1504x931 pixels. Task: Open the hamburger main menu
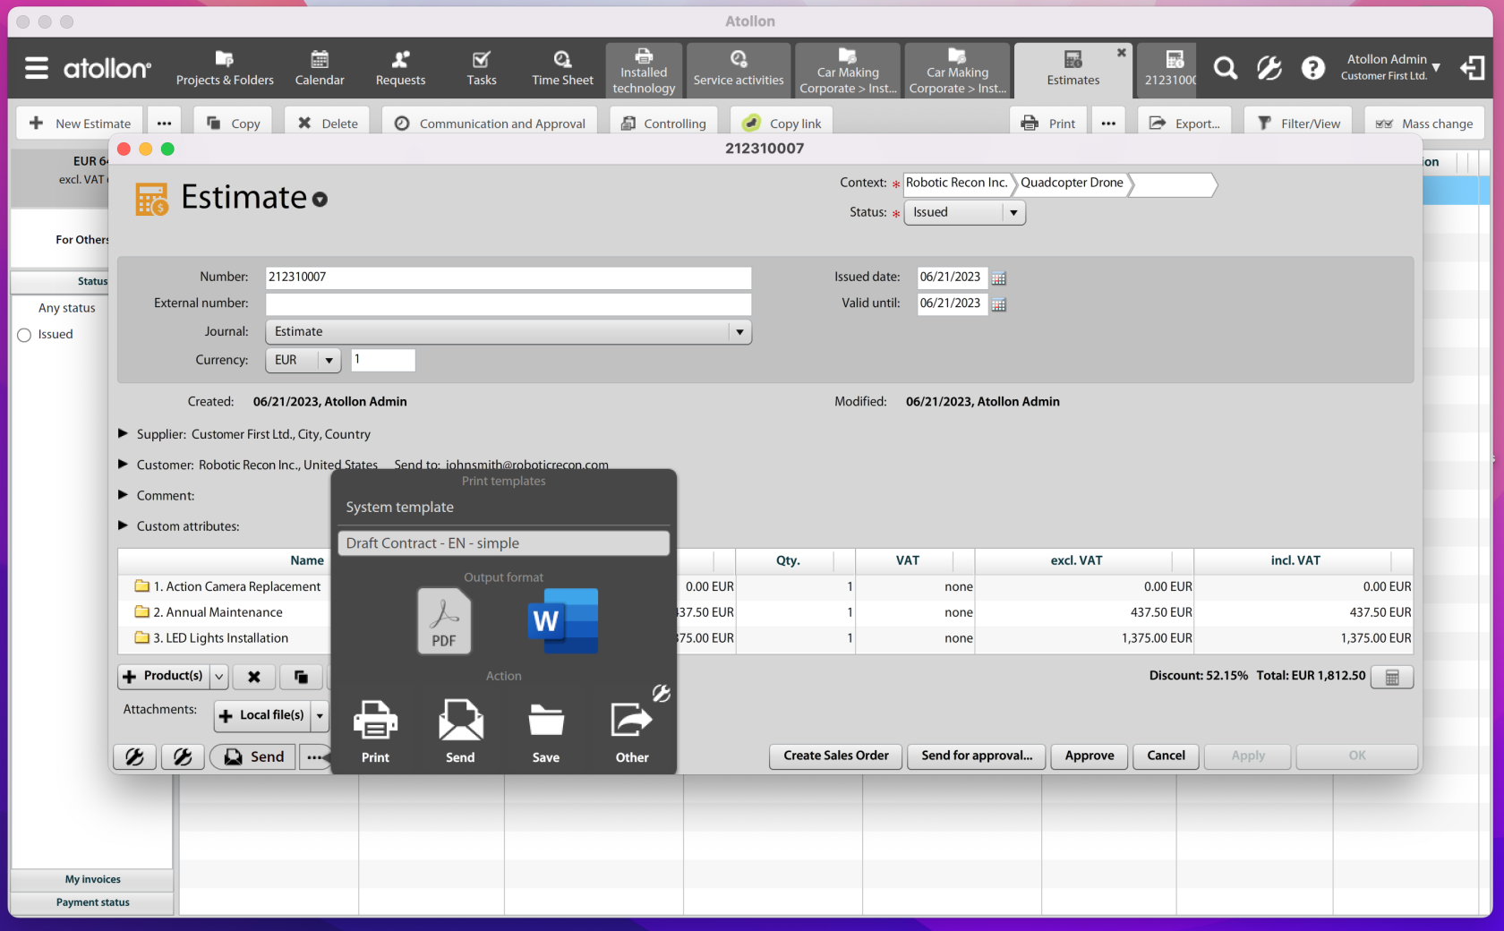pos(37,68)
